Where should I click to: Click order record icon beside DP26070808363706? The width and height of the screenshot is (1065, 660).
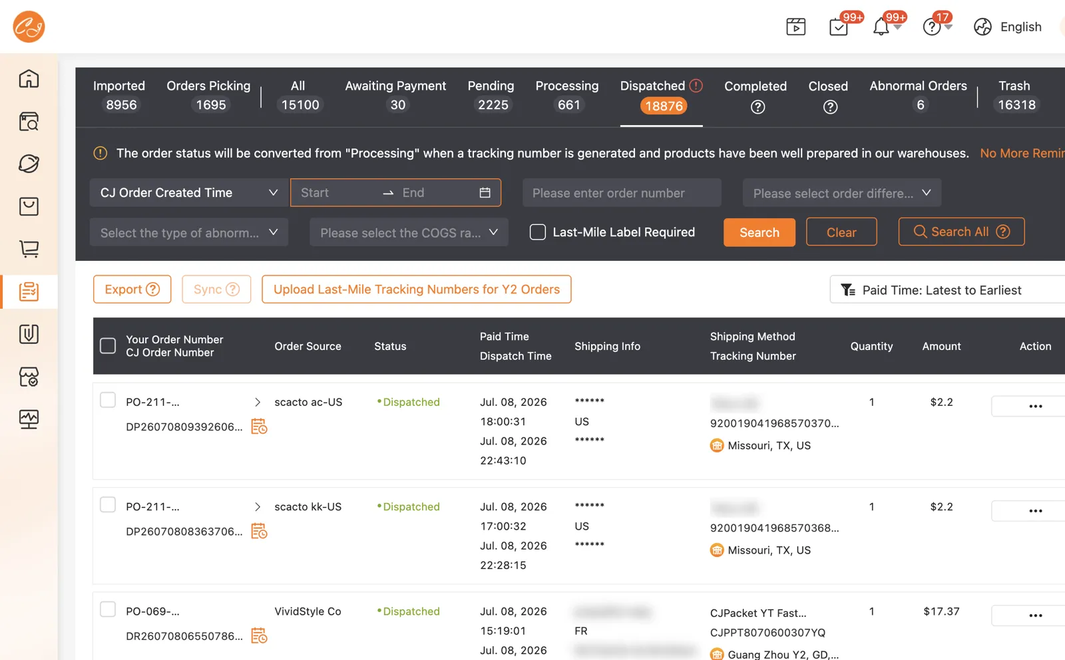click(259, 531)
